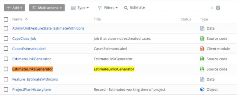Image resolution: width=237 pixels, height=97 pixels.
Task: Open the Multi actions dropdown
Action: tap(47, 8)
